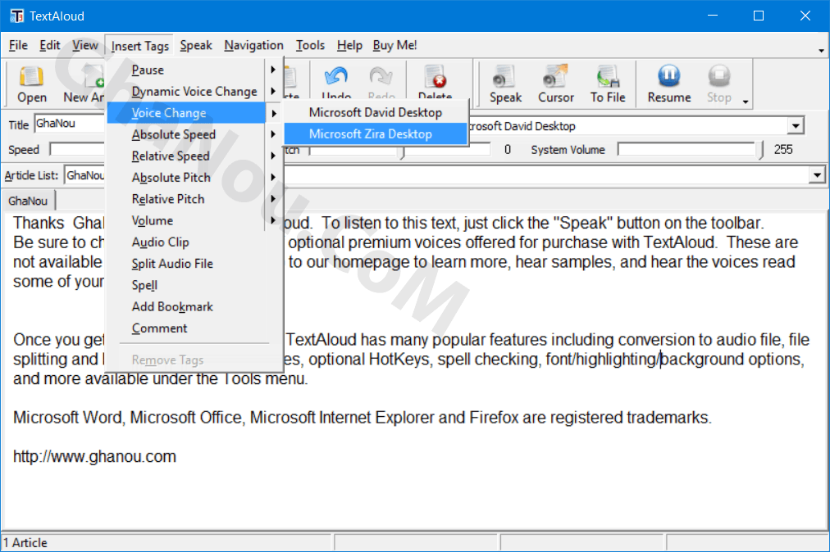Click the Speak toolbar icon
830x552 pixels.
505,84
